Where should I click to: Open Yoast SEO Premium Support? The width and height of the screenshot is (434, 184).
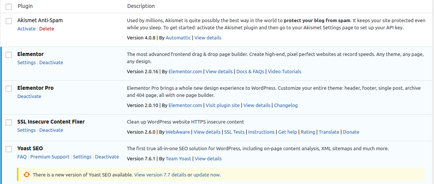pos(50,157)
